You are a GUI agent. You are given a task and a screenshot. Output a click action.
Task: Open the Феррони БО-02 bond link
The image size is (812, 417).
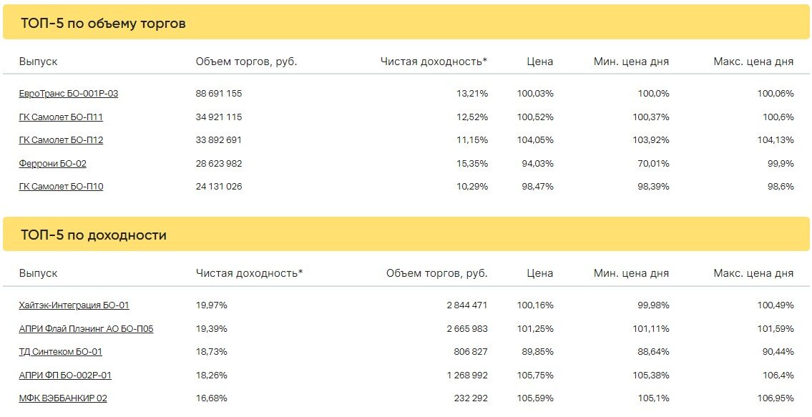coord(52,164)
